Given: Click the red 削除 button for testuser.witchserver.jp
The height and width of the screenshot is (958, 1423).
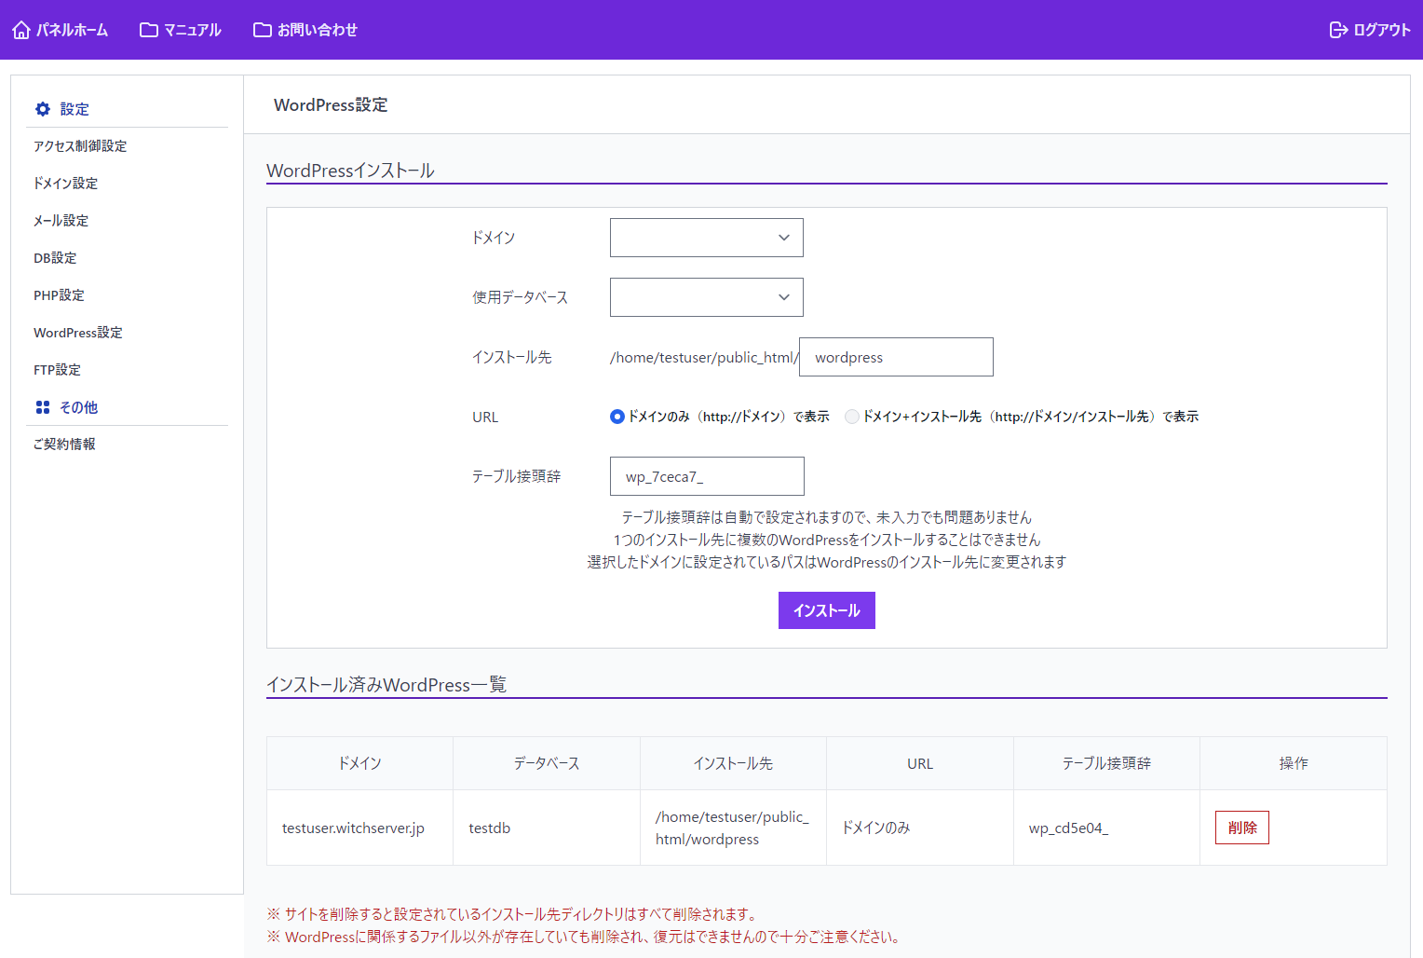Looking at the screenshot, I should [x=1242, y=828].
